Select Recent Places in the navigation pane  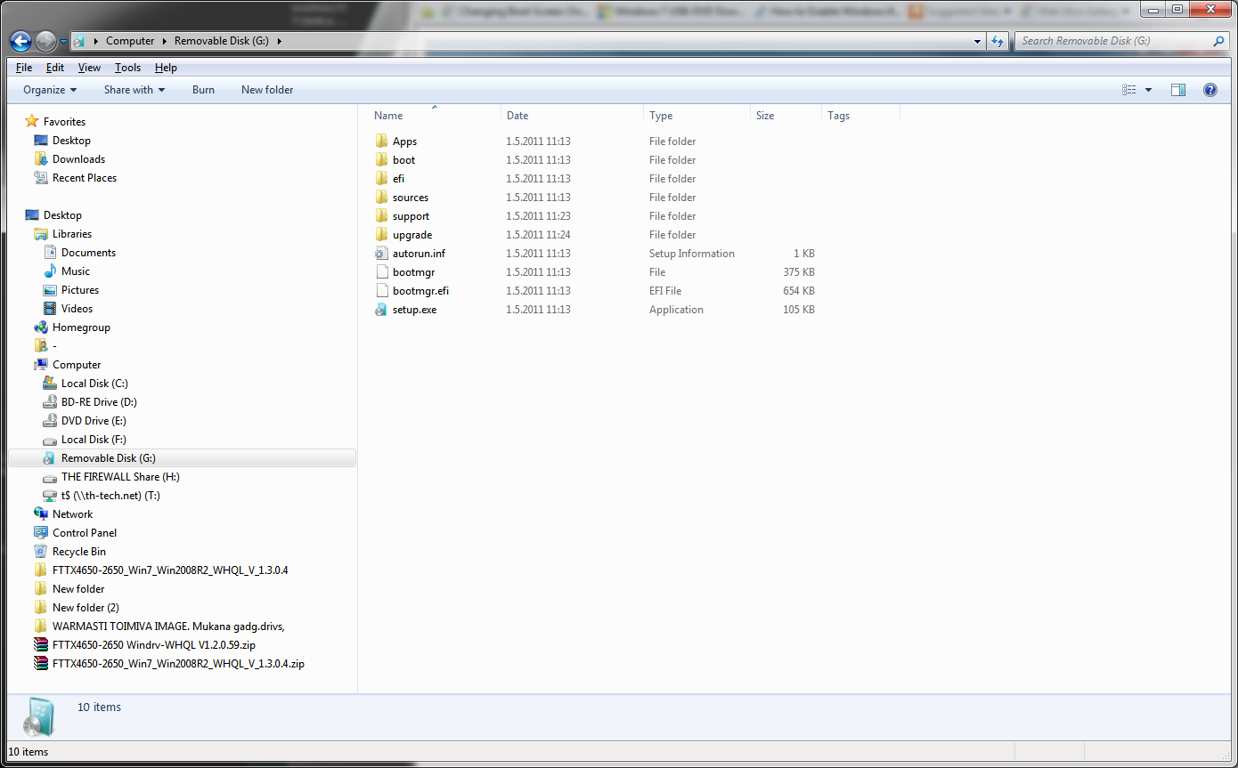click(x=85, y=178)
